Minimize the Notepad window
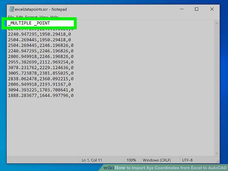 (x=182, y=9)
